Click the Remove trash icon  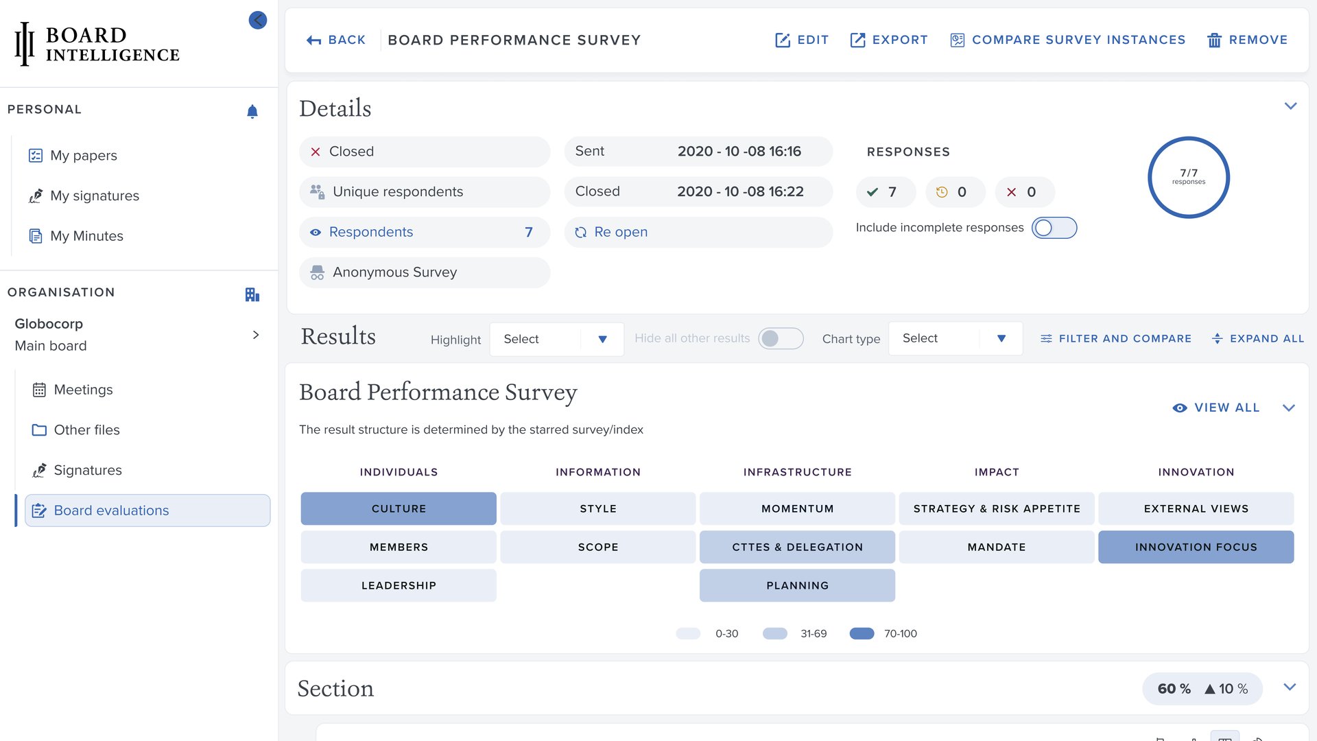coord(1214,40)
